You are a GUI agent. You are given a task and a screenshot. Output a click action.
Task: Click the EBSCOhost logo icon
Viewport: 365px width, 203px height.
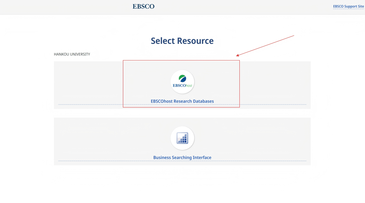(182, 82)
